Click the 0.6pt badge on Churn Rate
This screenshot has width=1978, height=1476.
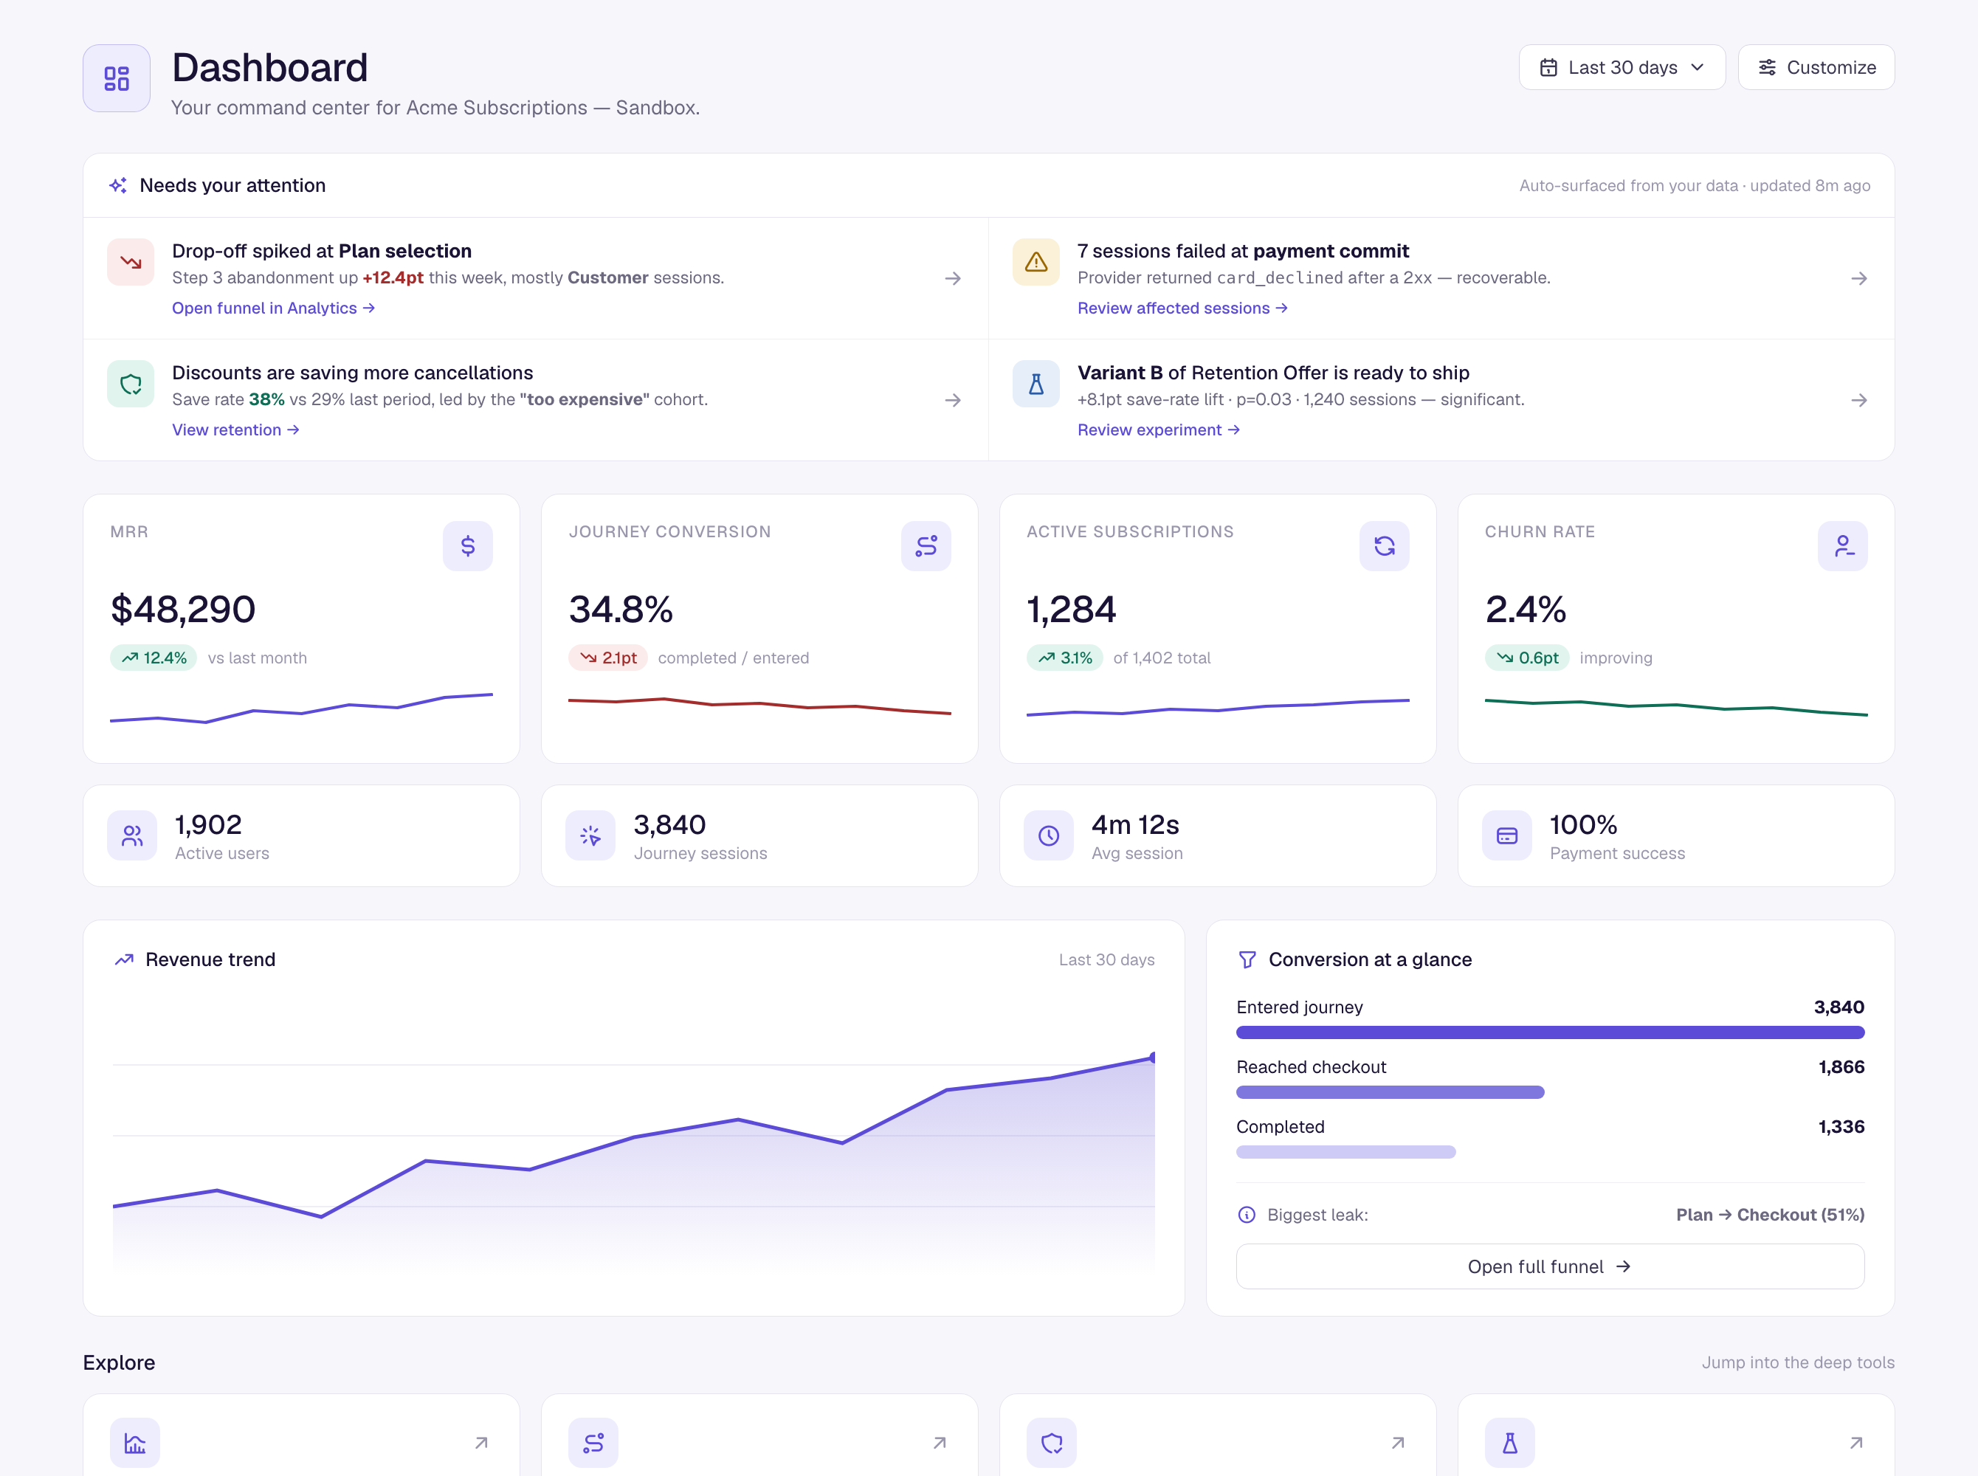click(1527, 658)
